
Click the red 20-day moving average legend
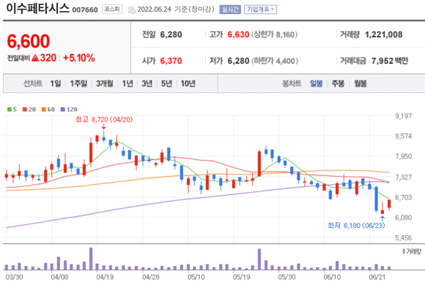coord(29,109)
